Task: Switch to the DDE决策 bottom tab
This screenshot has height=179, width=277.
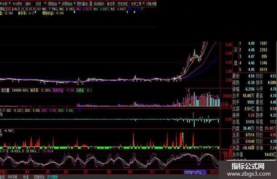Action: coord(12,177)
